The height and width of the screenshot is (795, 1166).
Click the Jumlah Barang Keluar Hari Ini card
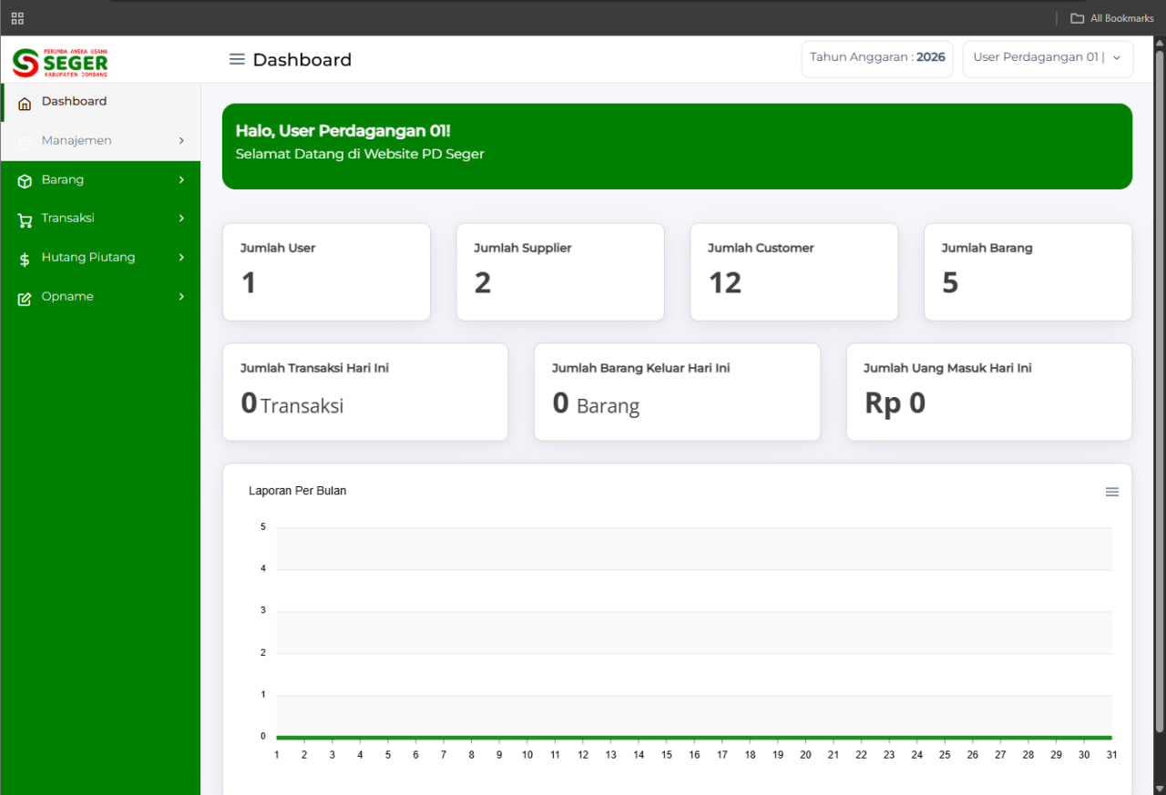678,392
